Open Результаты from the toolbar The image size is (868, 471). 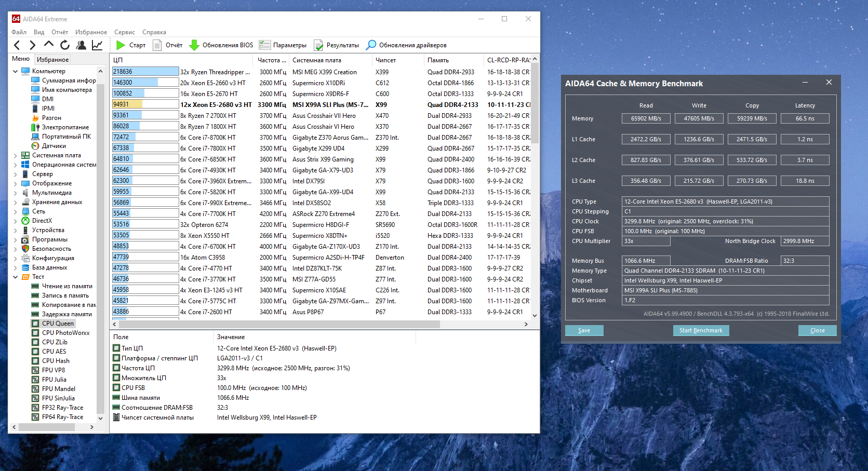coord(336,45)
